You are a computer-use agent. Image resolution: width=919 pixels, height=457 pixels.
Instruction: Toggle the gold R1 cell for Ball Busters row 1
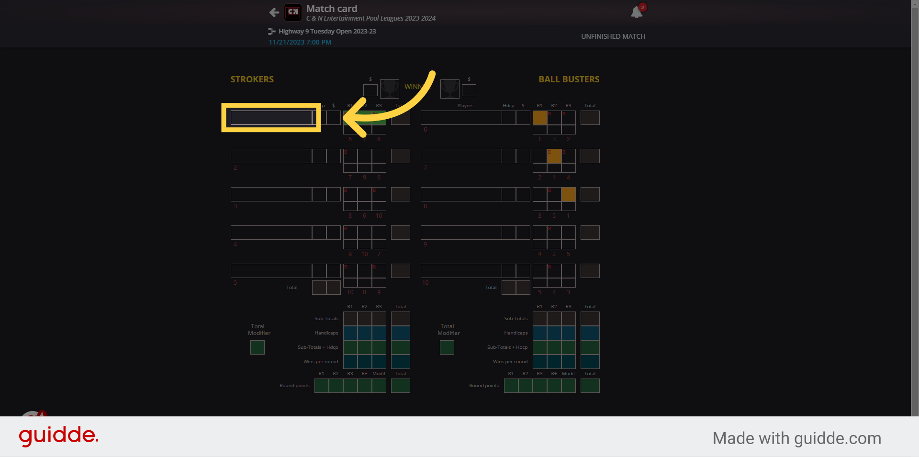[x=540, y=118]
